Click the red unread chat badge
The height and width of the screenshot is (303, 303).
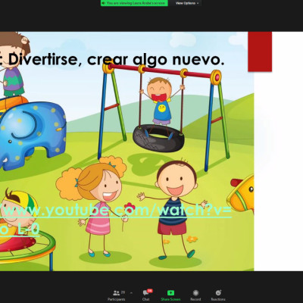[x=150, y=291]
